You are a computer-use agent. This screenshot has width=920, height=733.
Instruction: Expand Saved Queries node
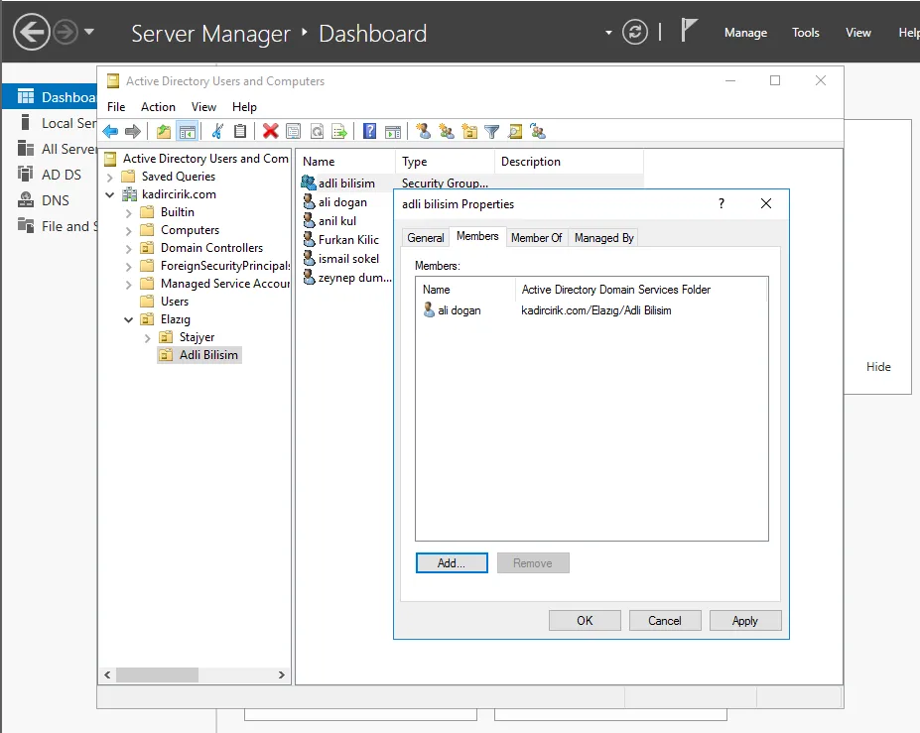(110, 177)
